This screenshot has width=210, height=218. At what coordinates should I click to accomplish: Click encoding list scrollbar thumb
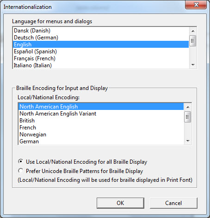tap(188, 117)
